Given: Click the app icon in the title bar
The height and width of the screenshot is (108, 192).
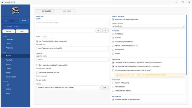Looking at the screenshot, I should 2,2.
